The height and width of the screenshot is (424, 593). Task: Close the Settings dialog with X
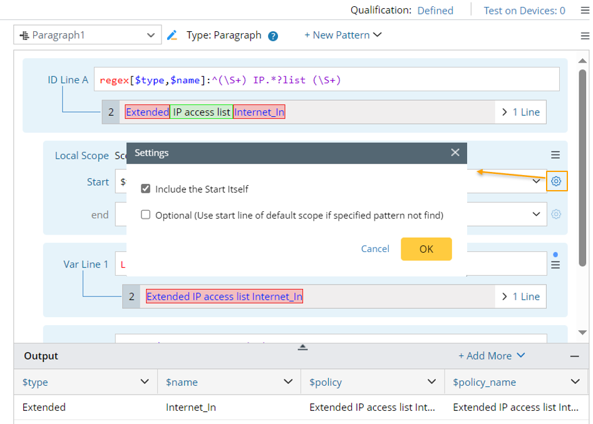(x=455, y=153)
